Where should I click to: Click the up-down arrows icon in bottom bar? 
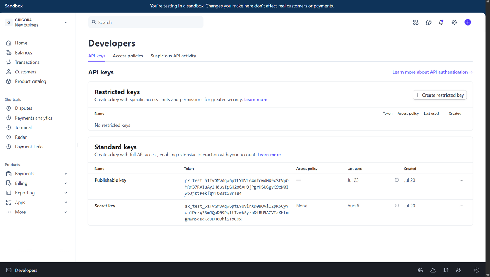click(x=446, y=270)
